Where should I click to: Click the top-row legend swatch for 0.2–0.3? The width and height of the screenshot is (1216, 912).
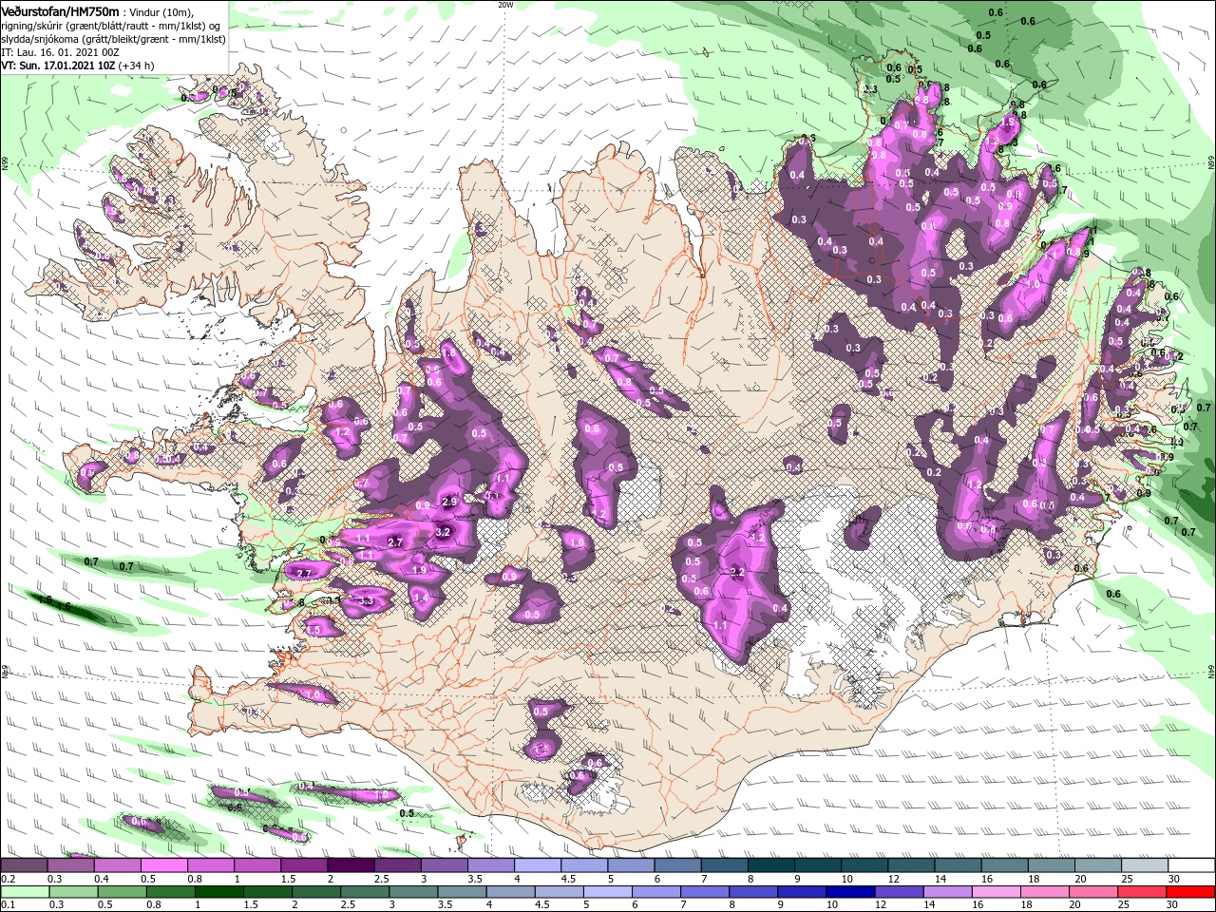(x=24, y=865)
